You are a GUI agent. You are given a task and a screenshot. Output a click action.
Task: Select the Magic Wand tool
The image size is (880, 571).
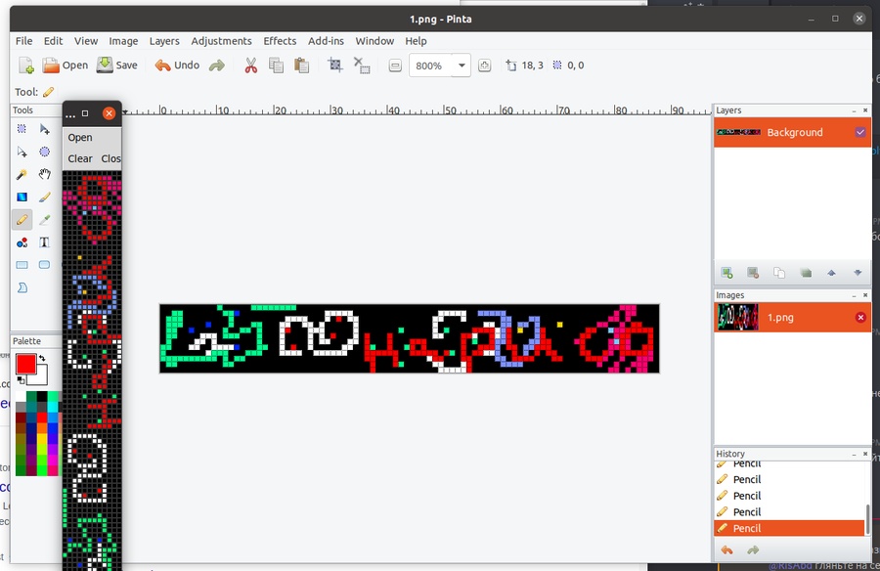pyautogui.click(x=22, y=174)
